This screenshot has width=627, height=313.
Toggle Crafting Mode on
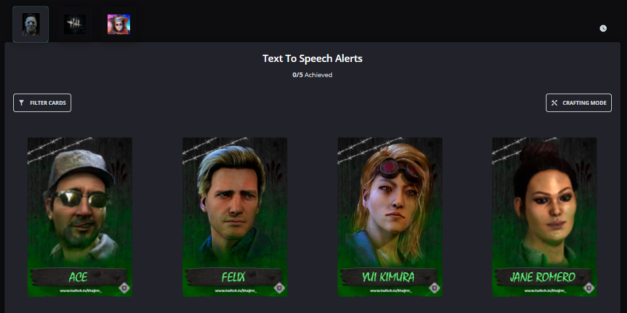point(579,103)
